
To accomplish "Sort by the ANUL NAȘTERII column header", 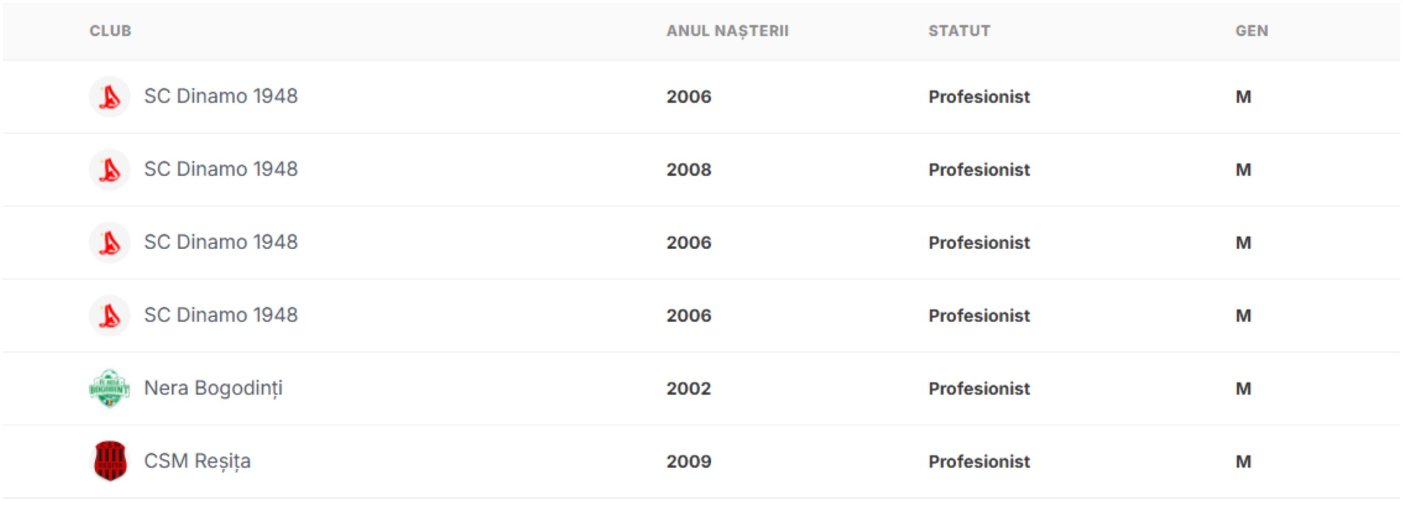I will tap(727, 31).
